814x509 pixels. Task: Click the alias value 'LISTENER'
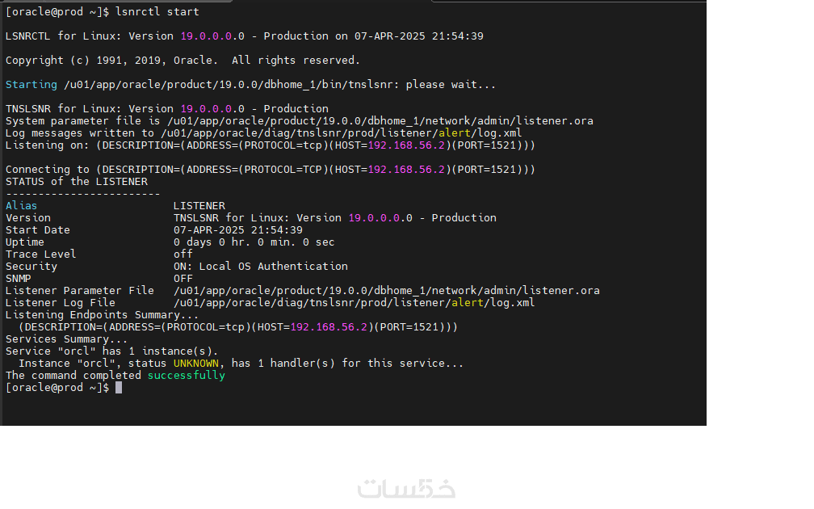click(x=199, y=206)
